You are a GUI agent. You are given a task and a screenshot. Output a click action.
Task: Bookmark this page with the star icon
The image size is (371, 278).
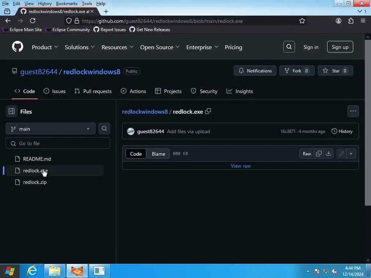(x=302, y=21)
